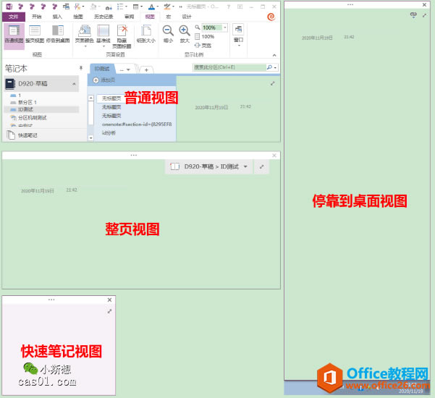The height and width of the screenshot is (398, 435).
Task: Open the 100% zoom combo box dropdown
Action: [x=225, y=27]
